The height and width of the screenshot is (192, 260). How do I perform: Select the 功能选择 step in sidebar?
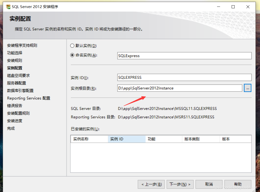click(15, 53)
